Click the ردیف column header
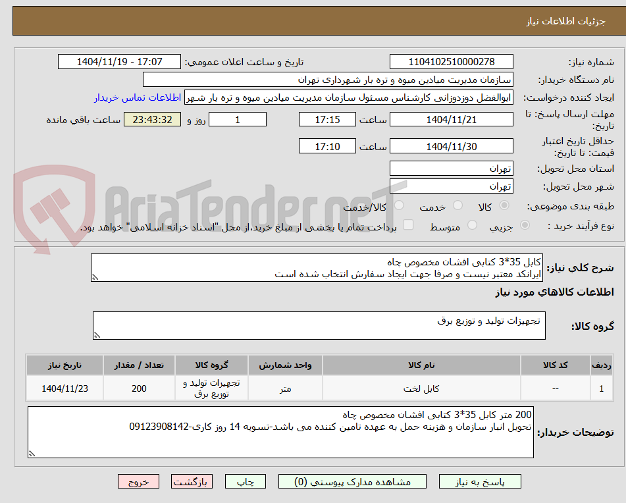This screenshot has height=503, width=626. click(602, 365)
